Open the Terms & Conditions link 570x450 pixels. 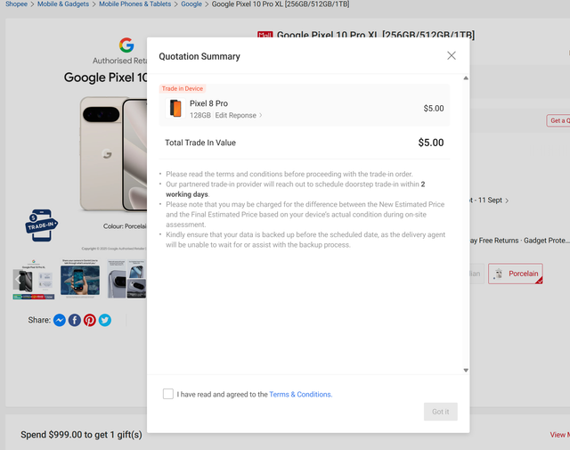point(301,395)
